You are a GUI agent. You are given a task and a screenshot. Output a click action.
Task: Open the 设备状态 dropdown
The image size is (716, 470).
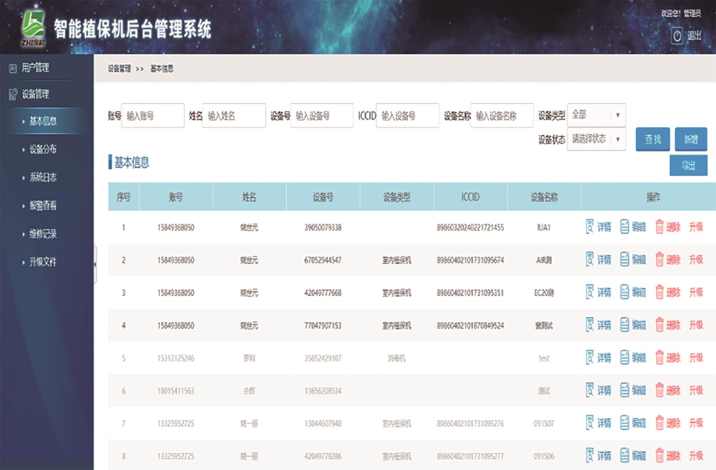pyautogui.click(x=596, y=139)
